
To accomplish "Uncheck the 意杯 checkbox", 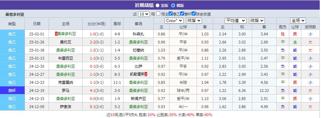I will pyautogui.click(x=182, y=14).
